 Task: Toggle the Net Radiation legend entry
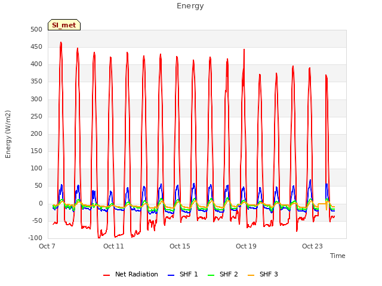pyautogui.click(x=130, y=274)
